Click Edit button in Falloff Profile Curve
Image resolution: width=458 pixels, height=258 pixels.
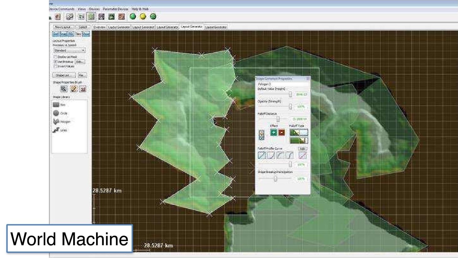click(x=302, y=149)
